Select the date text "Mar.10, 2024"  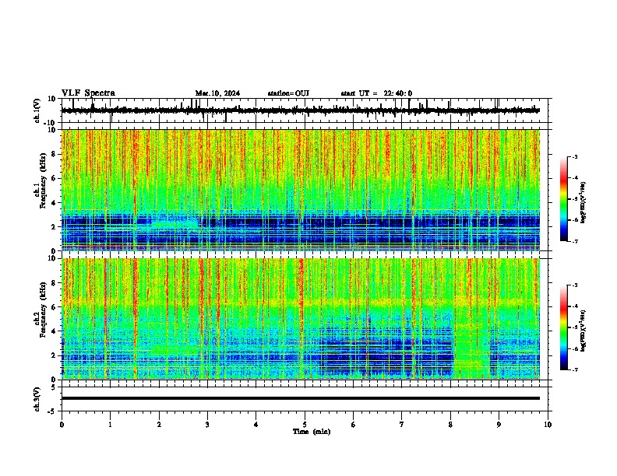point(217,93)
